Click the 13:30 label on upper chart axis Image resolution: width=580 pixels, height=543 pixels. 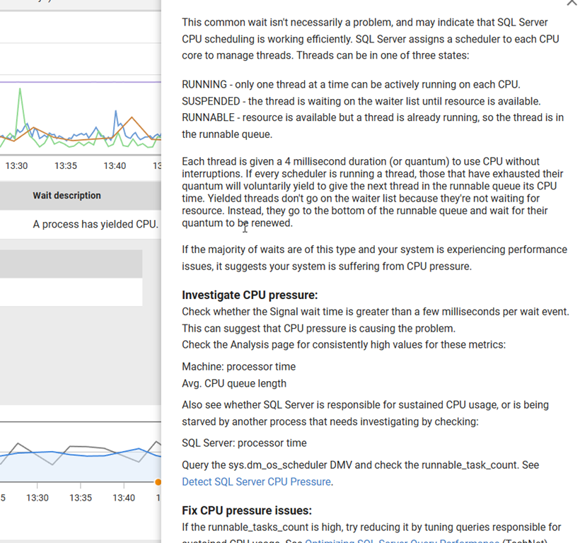(x=16, y=165)
